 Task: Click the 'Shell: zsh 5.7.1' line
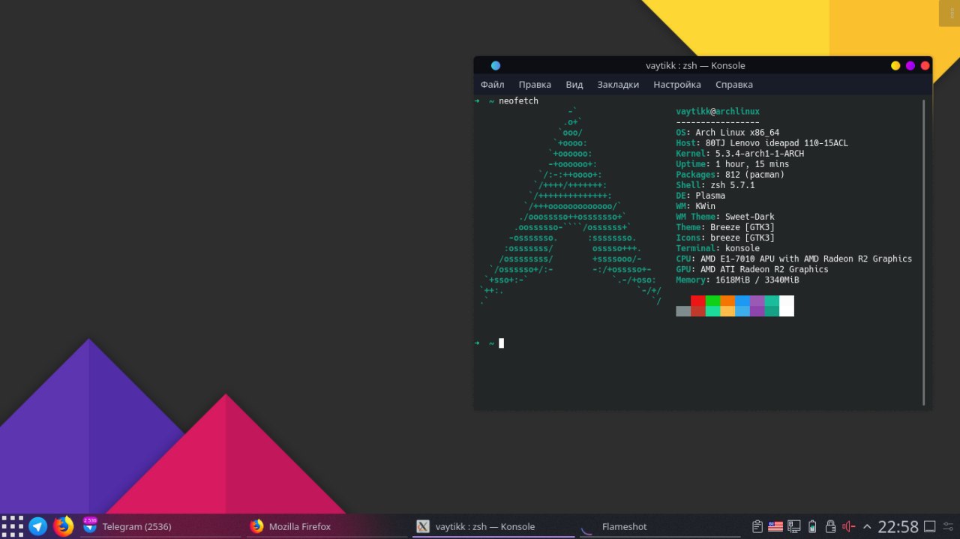(715, 185)
